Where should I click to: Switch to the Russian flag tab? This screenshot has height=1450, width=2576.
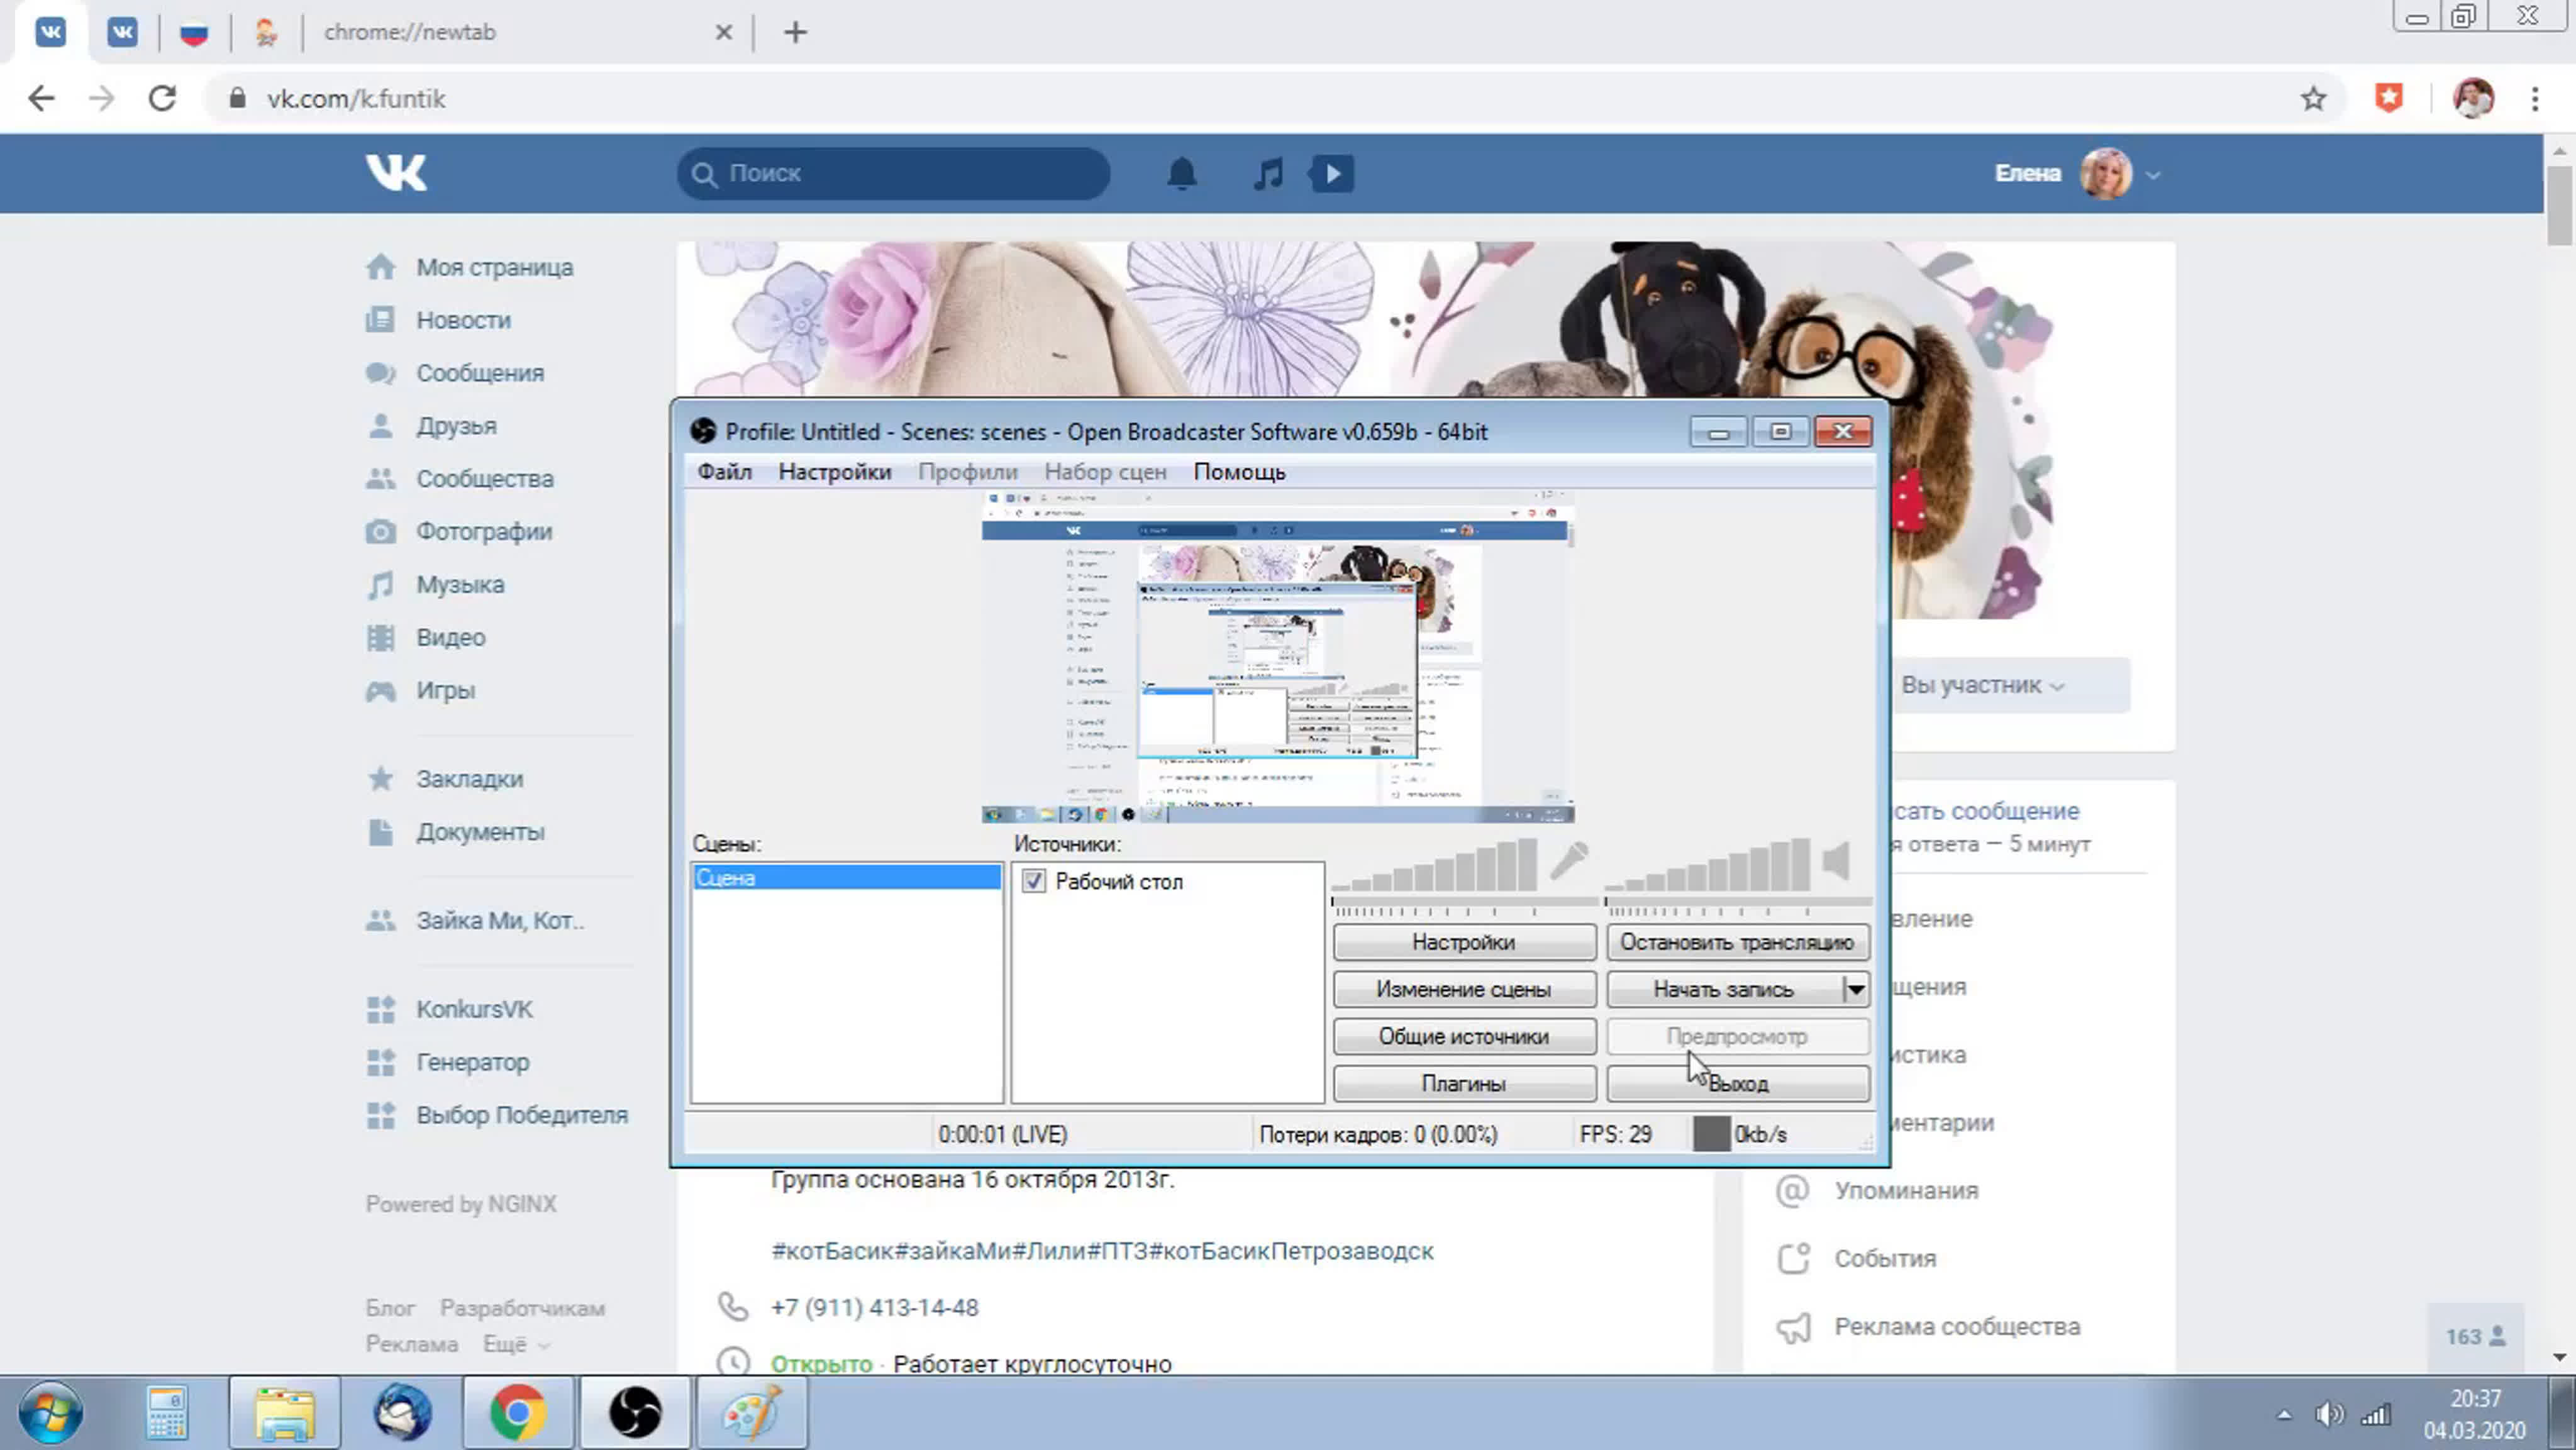[194, 33]
